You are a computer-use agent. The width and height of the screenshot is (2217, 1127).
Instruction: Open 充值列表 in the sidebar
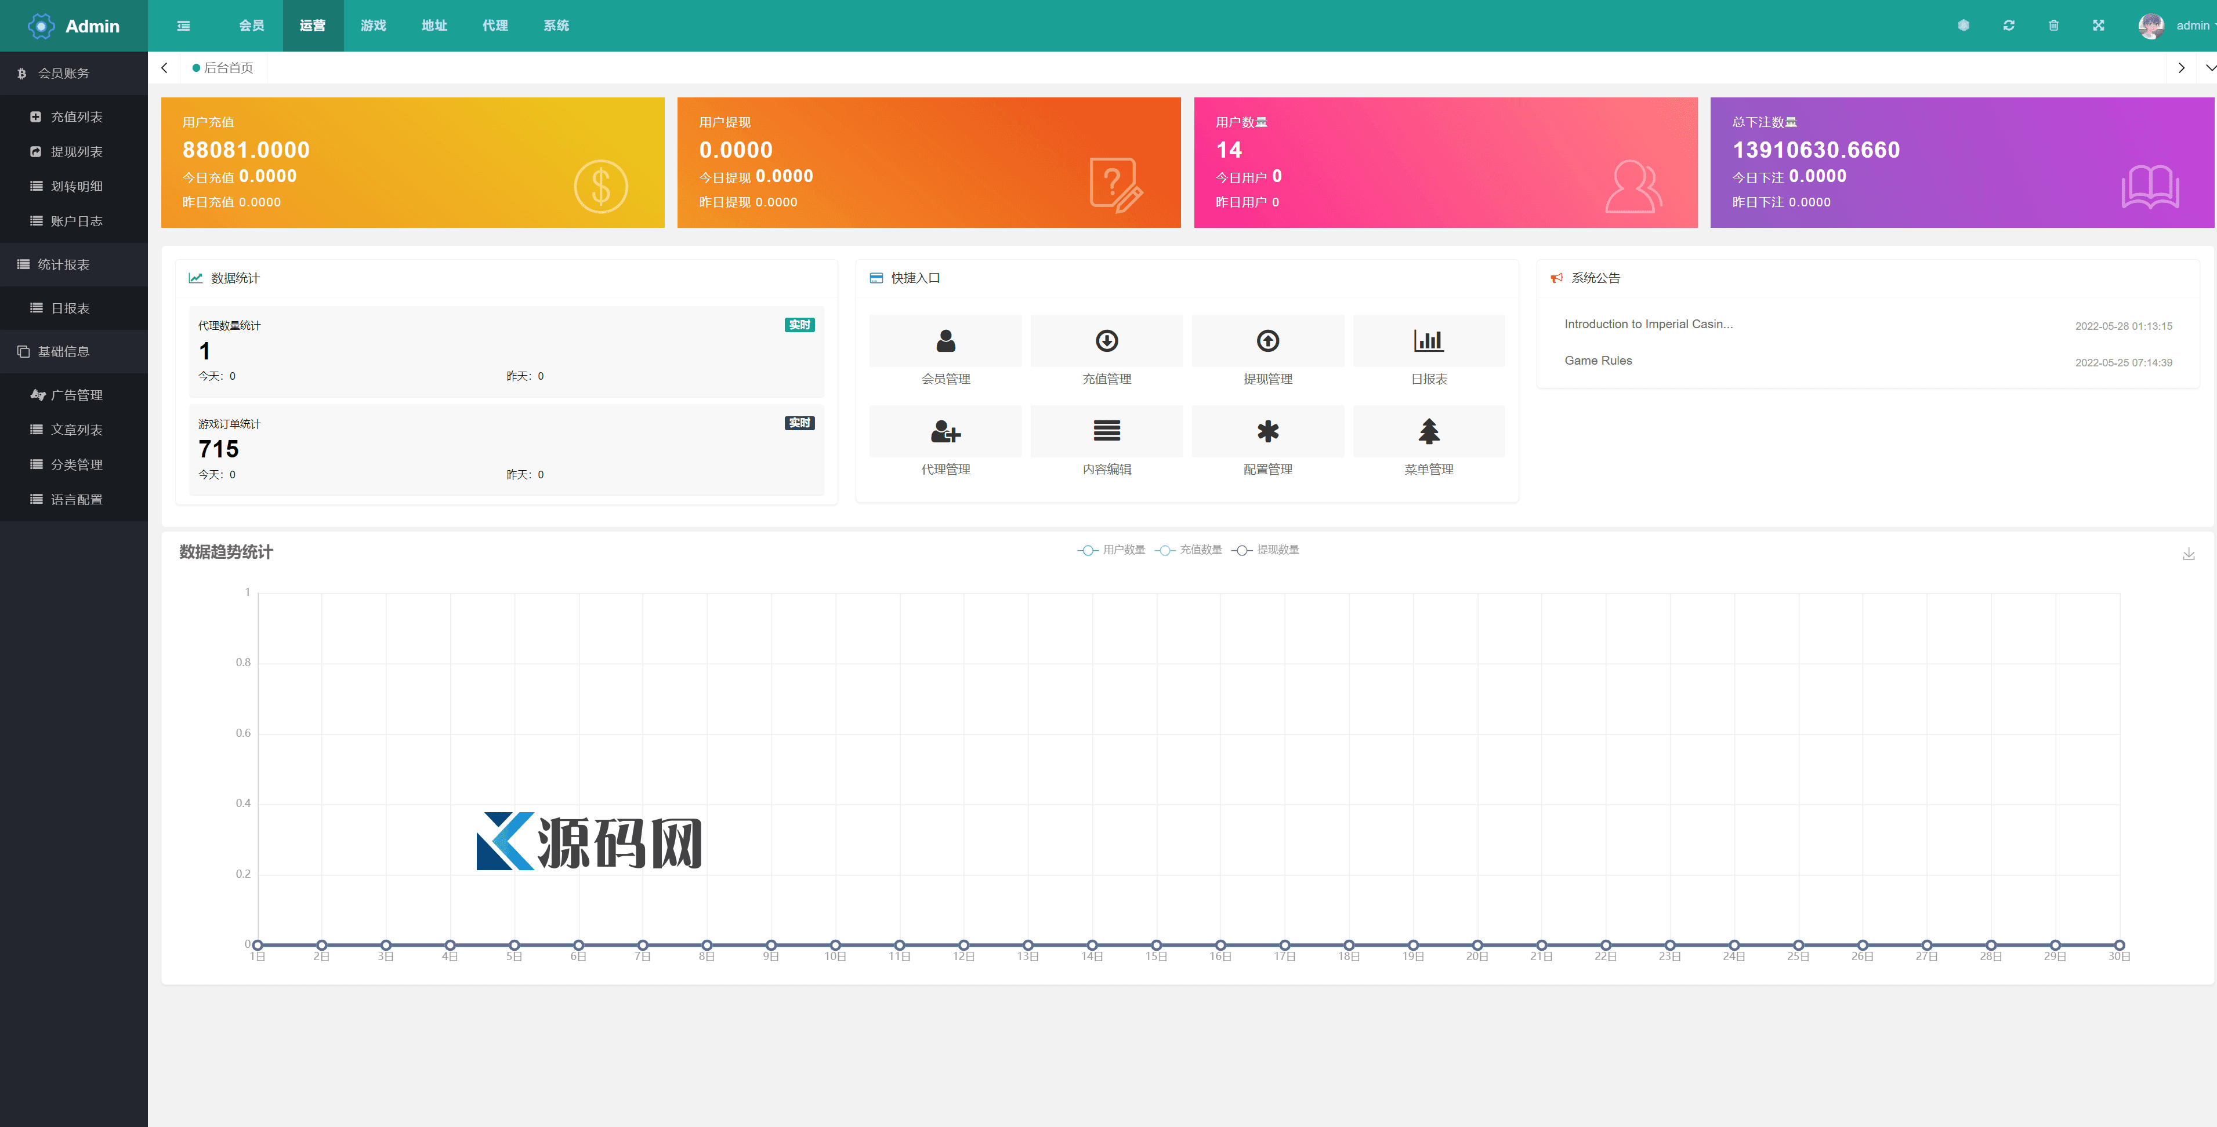(76, 117)
